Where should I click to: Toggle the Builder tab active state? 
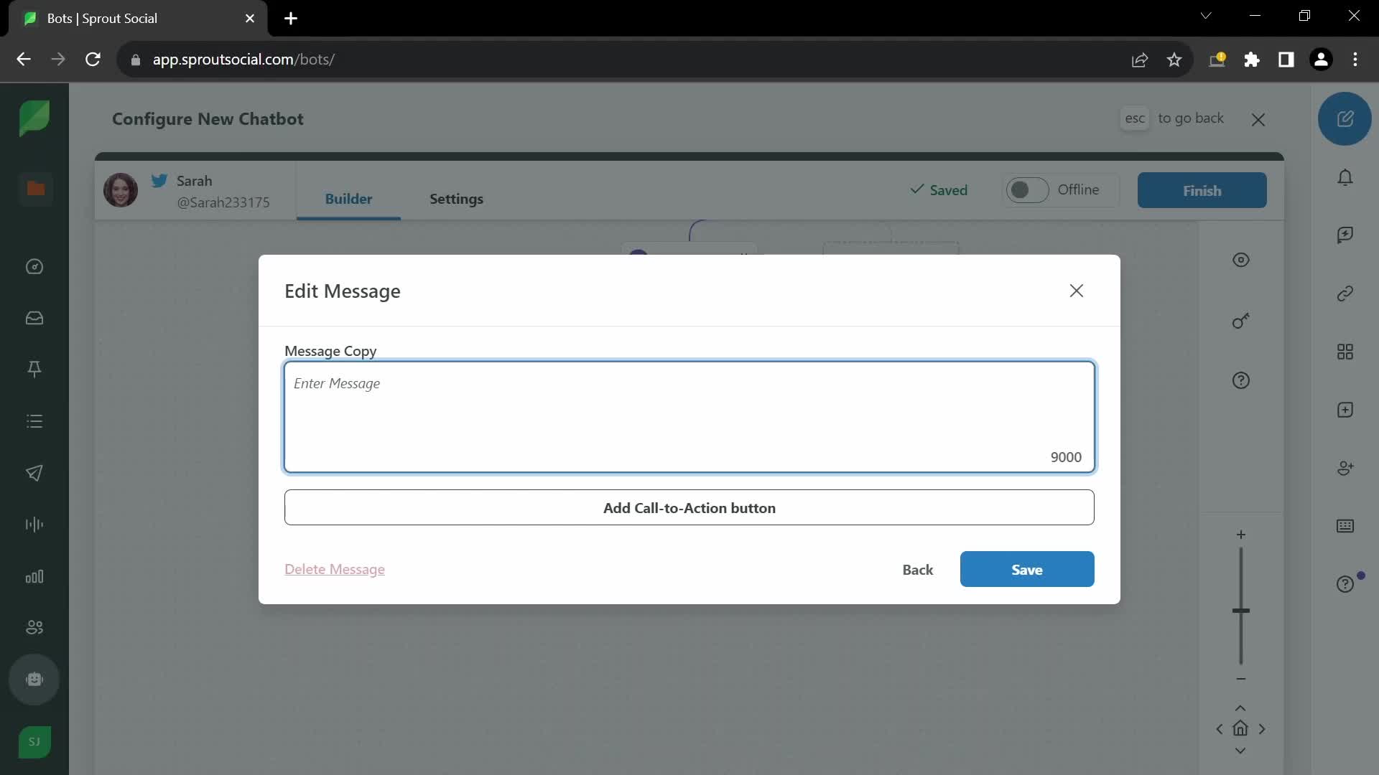click(348, 198)
